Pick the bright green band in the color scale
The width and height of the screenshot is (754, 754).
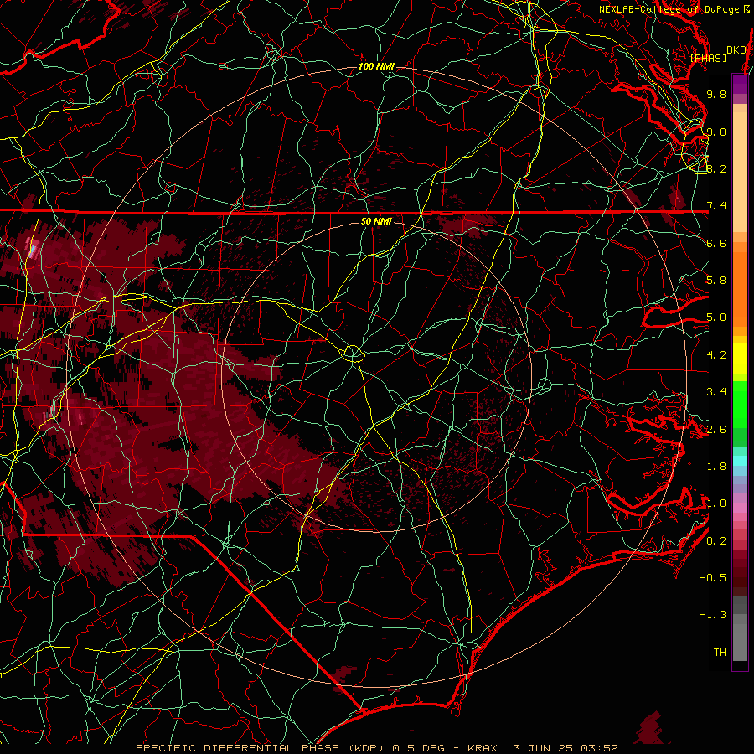point(740,404)
